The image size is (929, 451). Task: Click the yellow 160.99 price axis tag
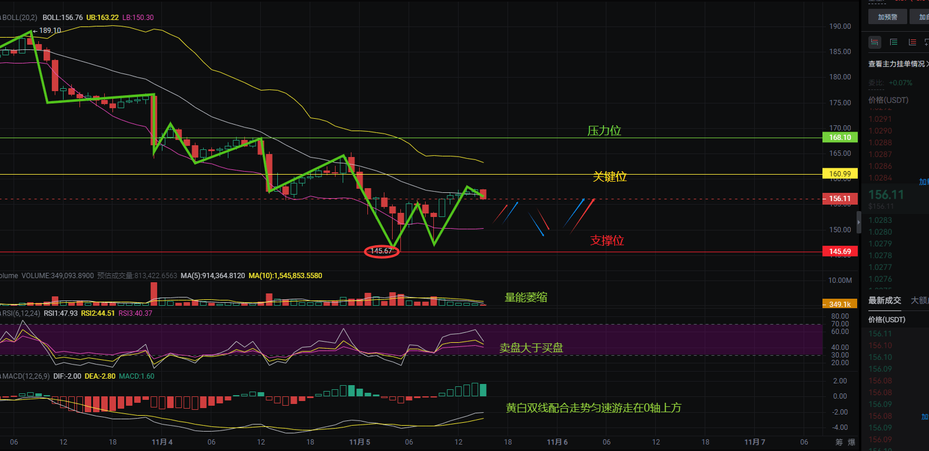click(x=840, y=174)
